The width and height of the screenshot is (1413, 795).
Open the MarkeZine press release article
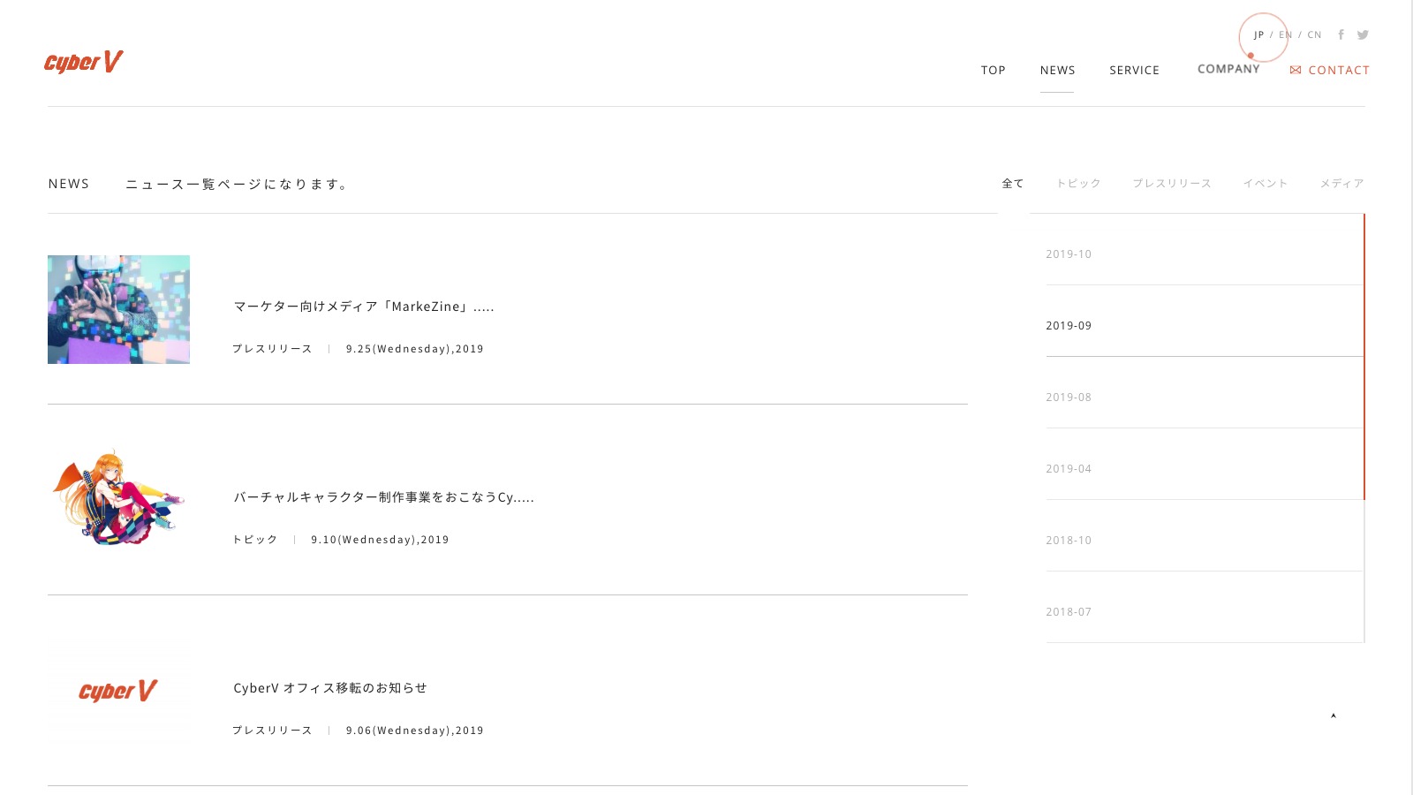(364, 307)
